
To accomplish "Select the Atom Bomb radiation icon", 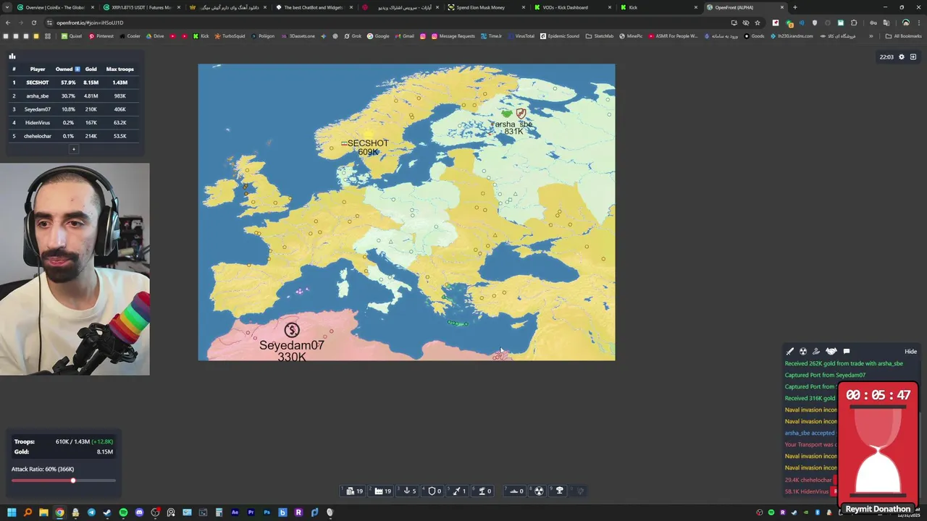I will 539,491.
